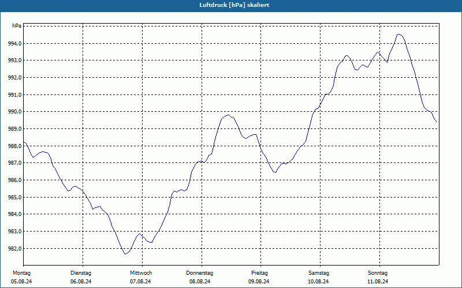Click the Donnerstag day label
This screenshot has width=462, height=288.
[x=199, y=273]
